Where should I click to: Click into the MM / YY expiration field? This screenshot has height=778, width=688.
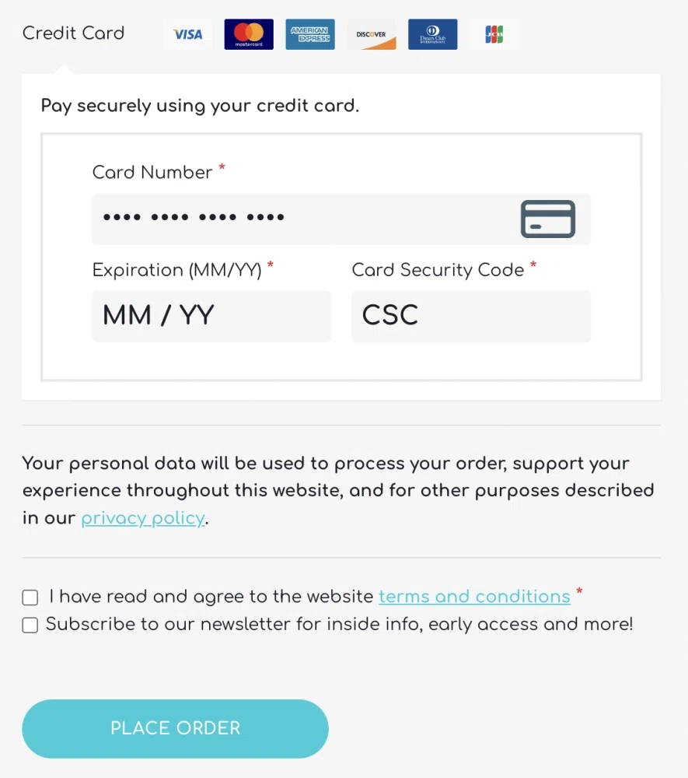tap(211, 316)
